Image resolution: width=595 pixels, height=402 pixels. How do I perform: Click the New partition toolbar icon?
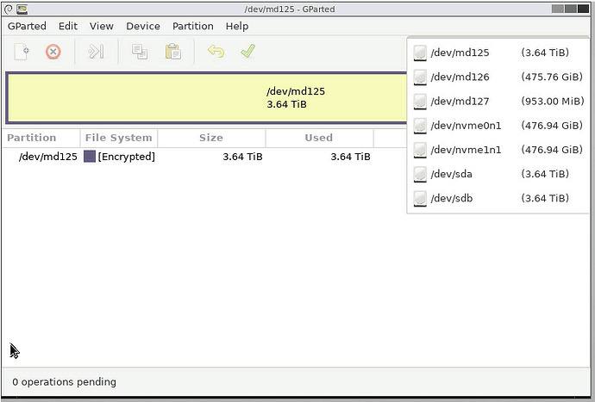[22, 52]
